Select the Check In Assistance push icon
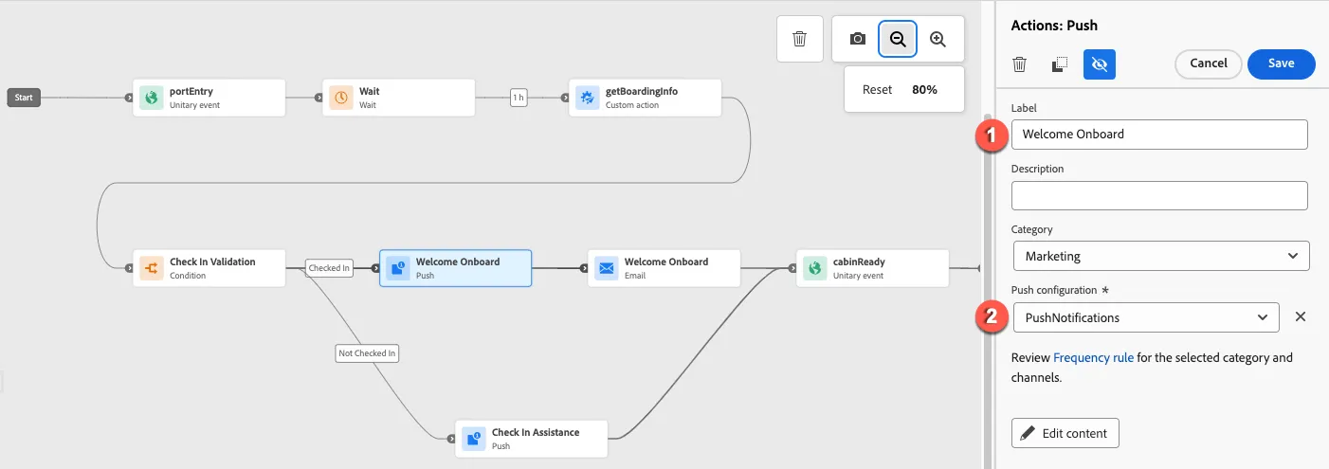The image size is (1329, 469). 473,439
